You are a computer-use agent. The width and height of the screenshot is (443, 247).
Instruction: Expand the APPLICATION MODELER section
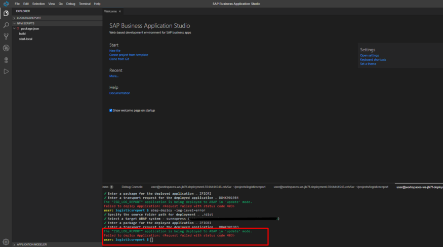[57, 244]
